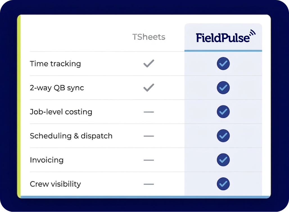Click TSheets dash for Job-level costing
The image size is (289, 212).
click(x=149, y=112)
